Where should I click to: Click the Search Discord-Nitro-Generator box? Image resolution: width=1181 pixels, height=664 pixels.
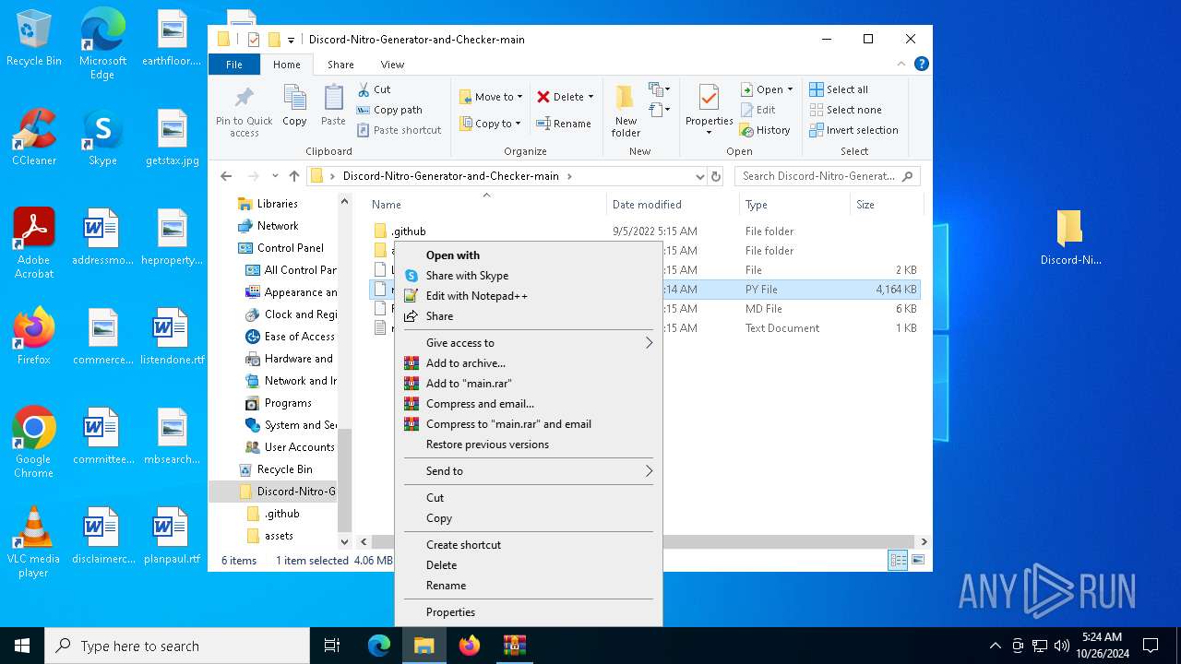pyautogui.click(x=827, y=176)
